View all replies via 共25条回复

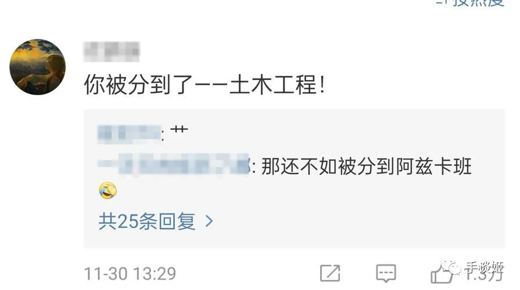146,221
